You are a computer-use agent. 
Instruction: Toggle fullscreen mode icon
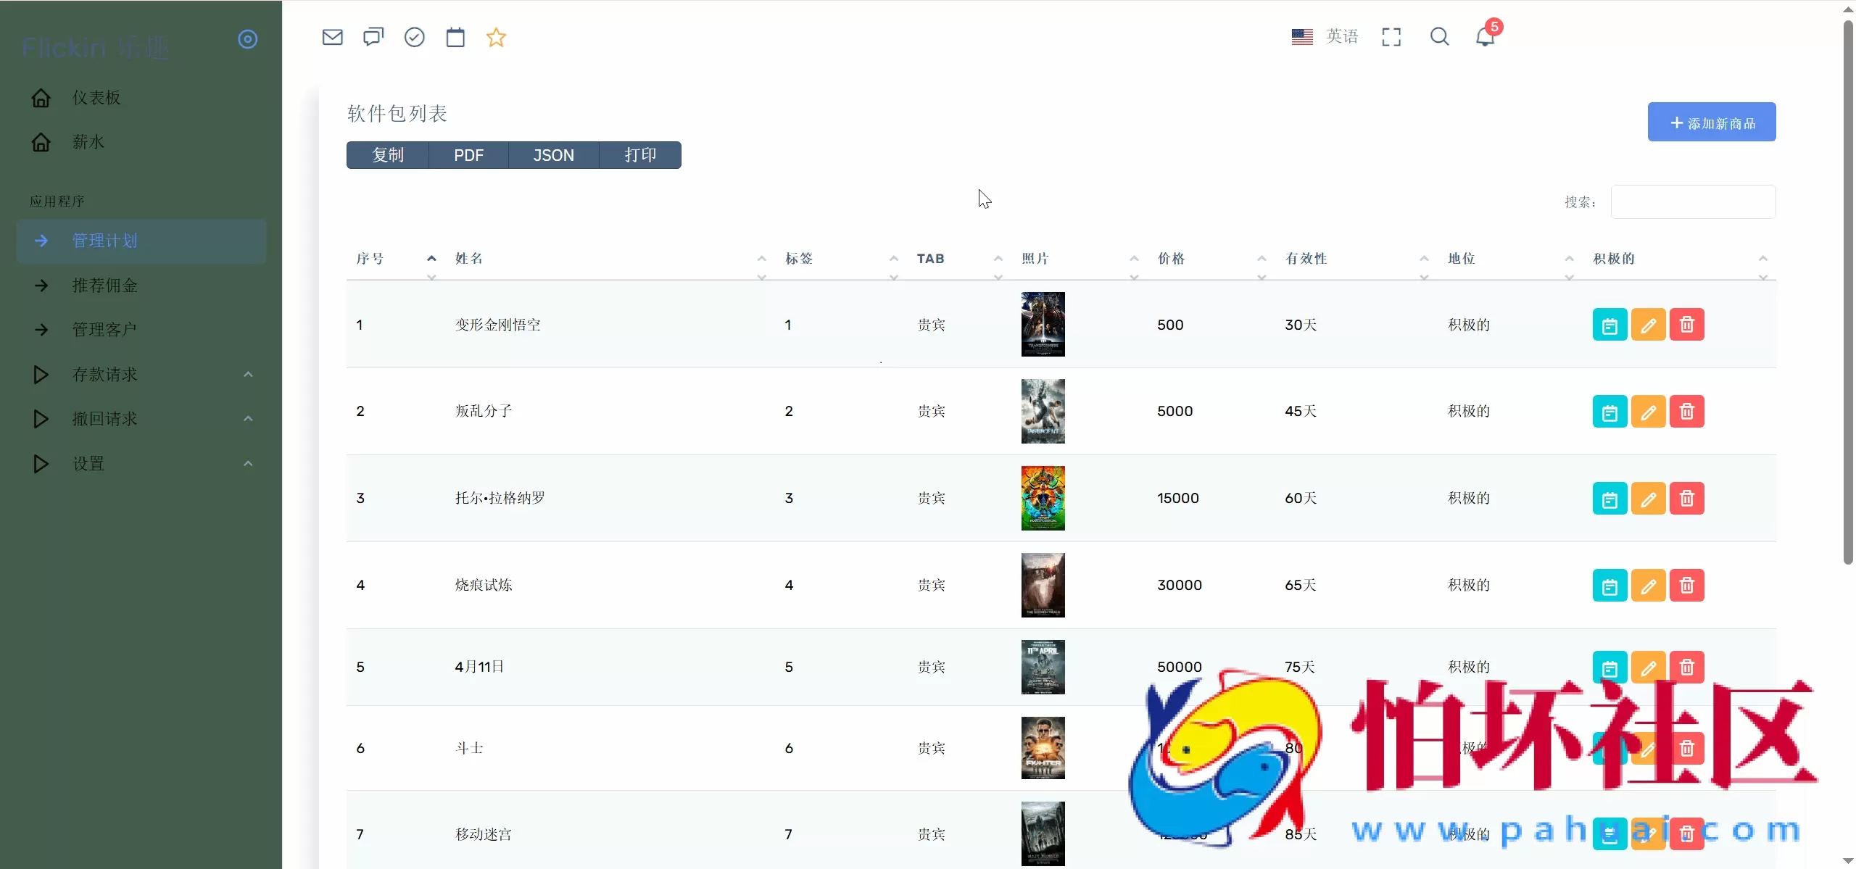point(1391,37)
